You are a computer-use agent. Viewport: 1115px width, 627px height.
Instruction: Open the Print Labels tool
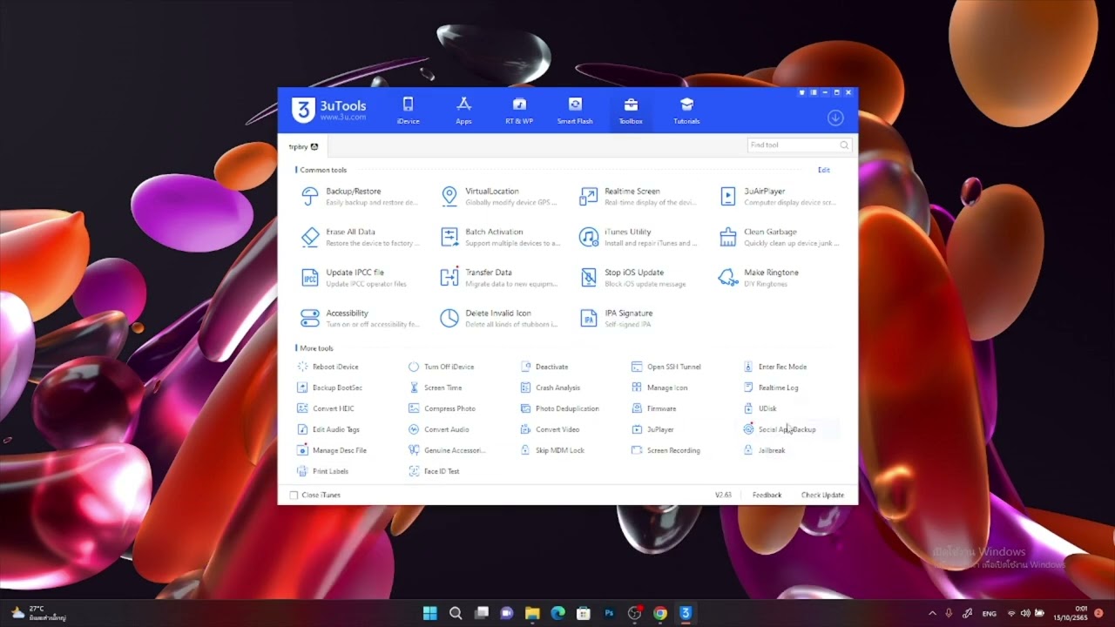(x=323, y=471)
